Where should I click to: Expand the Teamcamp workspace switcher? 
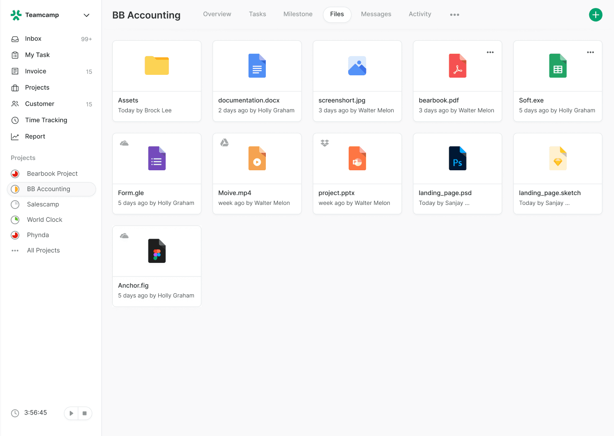[86, 15]
